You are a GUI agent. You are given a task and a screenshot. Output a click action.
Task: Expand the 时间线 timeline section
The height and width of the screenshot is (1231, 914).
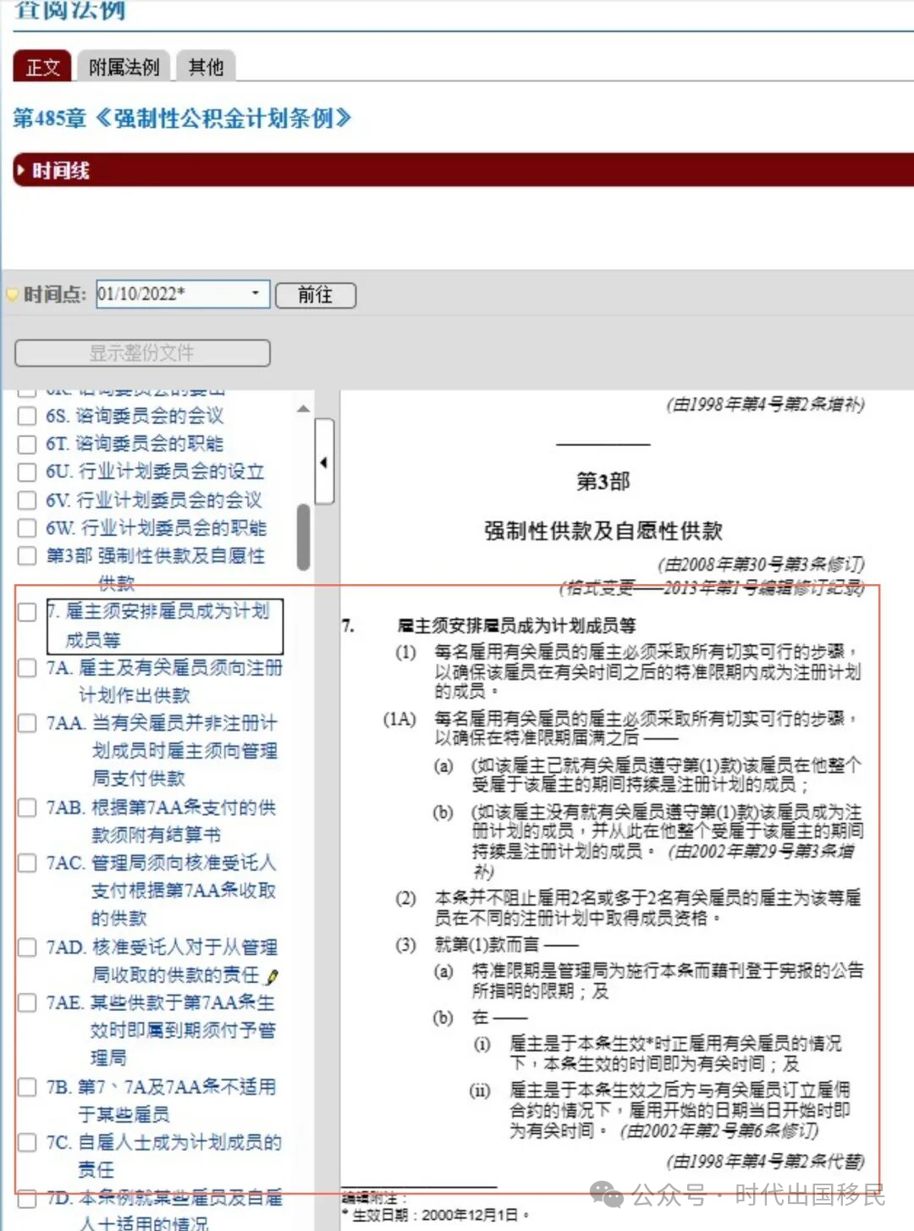(x=22, y=170)
